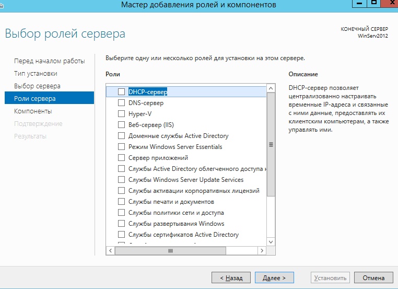Image resolution: width=398 pixels, height=289 pixels.
Task: Tick the Сервер приложений checkbox
Action: point(121,157)
